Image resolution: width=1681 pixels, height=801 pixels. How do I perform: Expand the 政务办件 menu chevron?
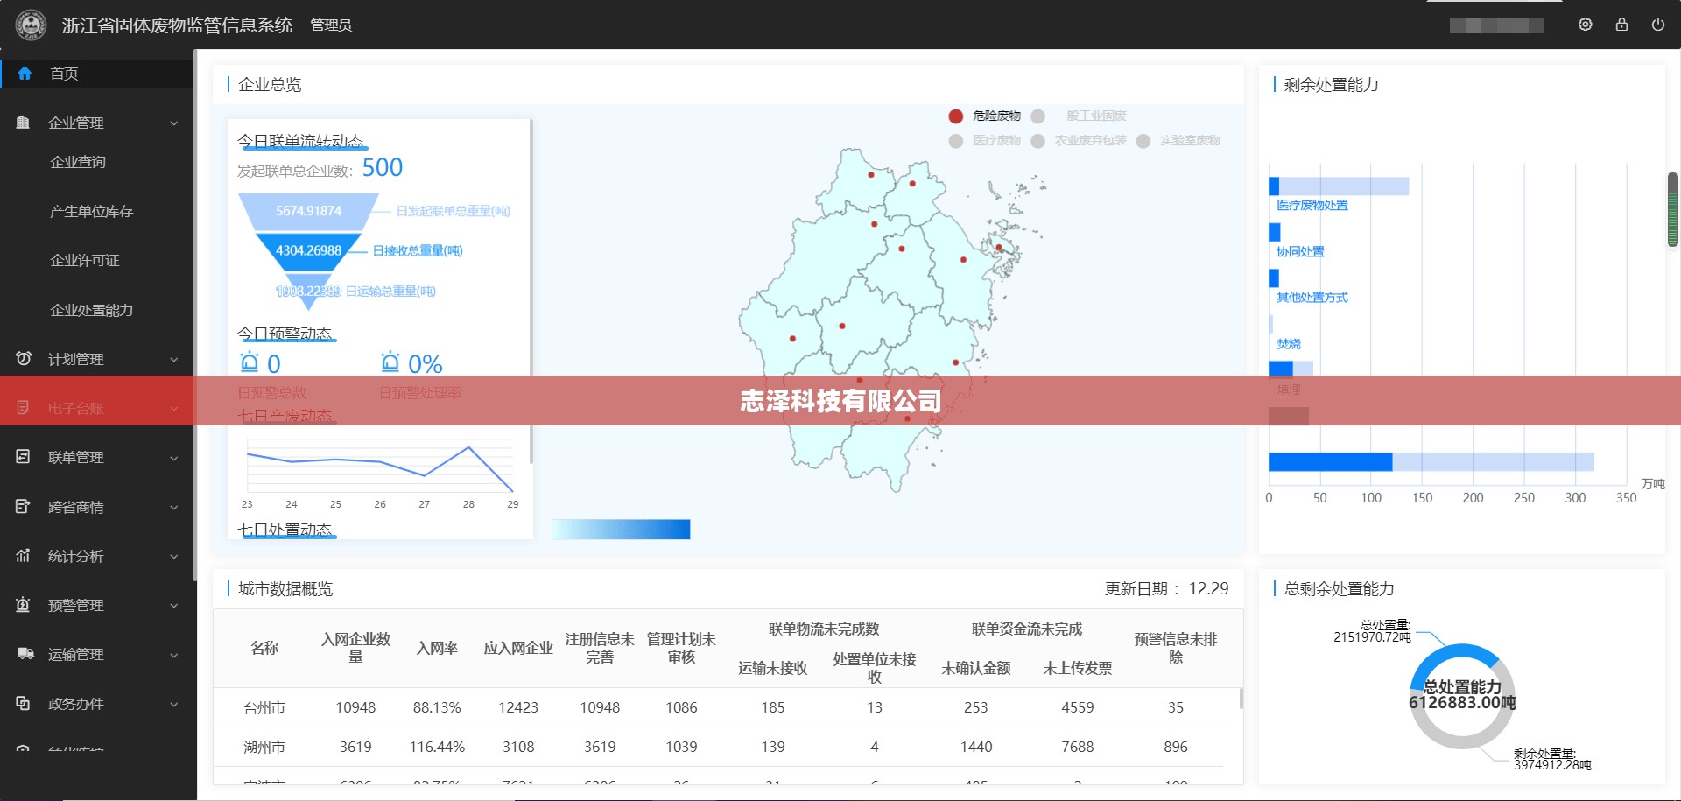tap(173, 704)
